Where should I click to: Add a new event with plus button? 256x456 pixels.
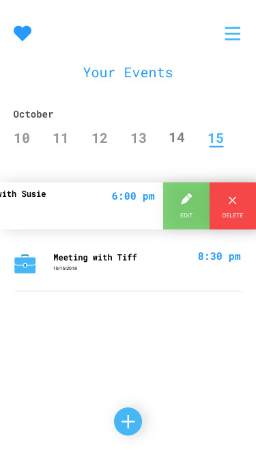pos(128,421)
